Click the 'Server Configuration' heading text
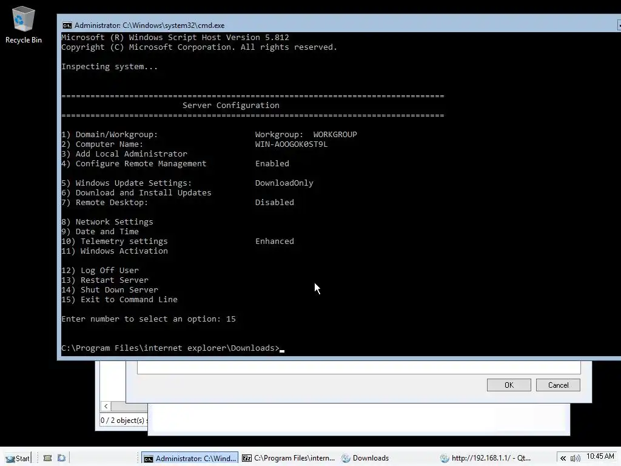 [231, 106]
